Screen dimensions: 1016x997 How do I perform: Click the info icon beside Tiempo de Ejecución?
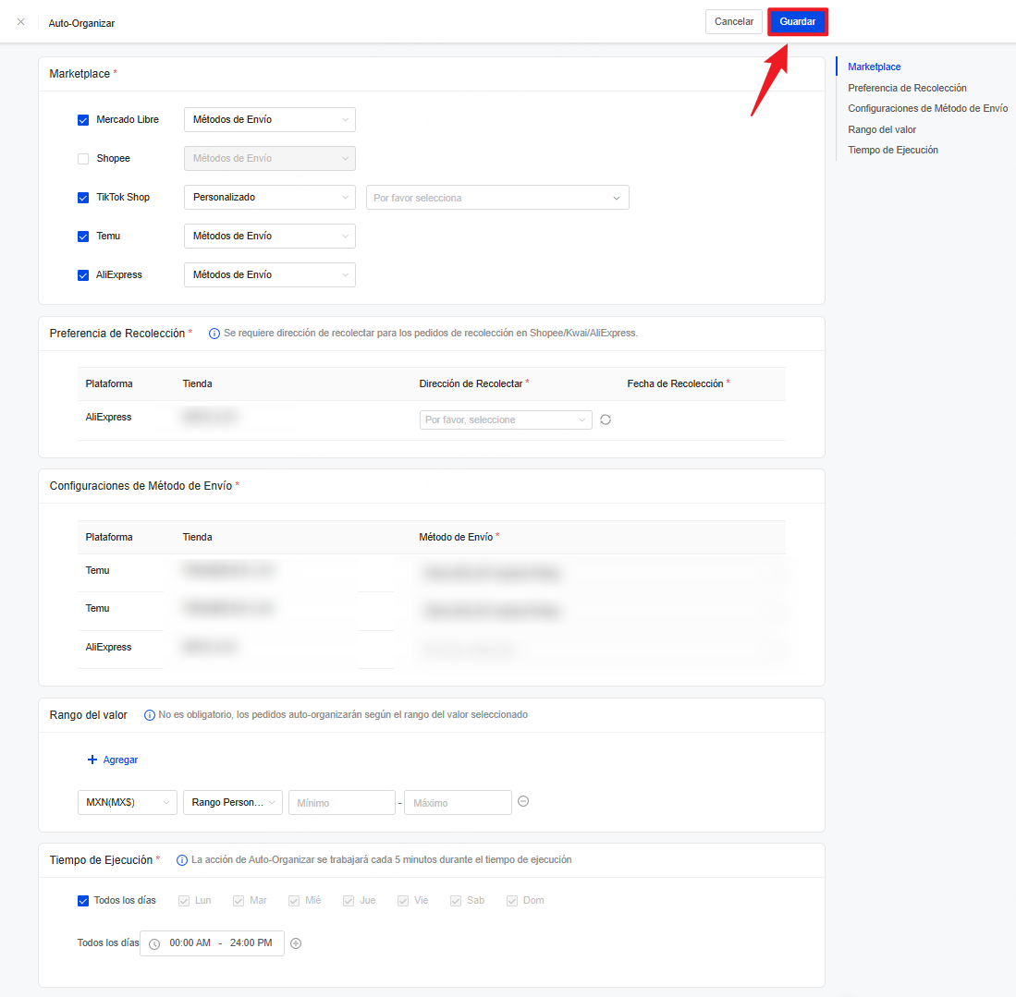click(x=182, y=860)
